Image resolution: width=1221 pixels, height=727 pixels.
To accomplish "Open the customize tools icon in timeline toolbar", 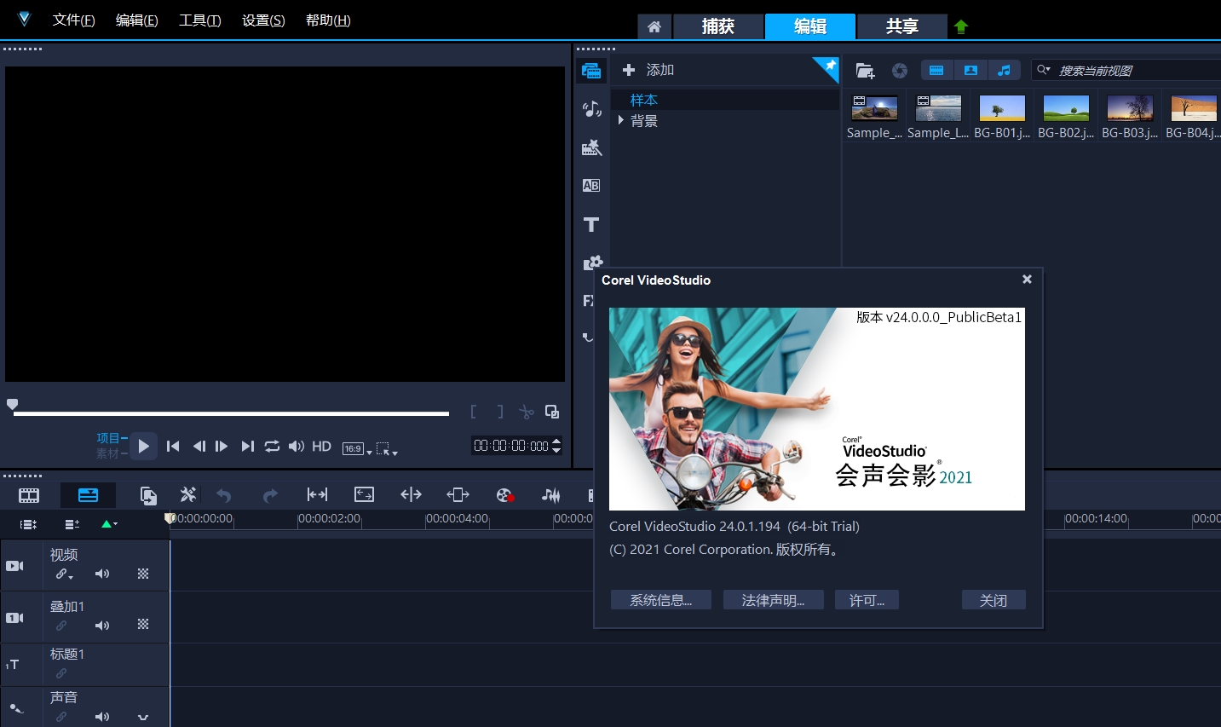I will pos(188,494).
